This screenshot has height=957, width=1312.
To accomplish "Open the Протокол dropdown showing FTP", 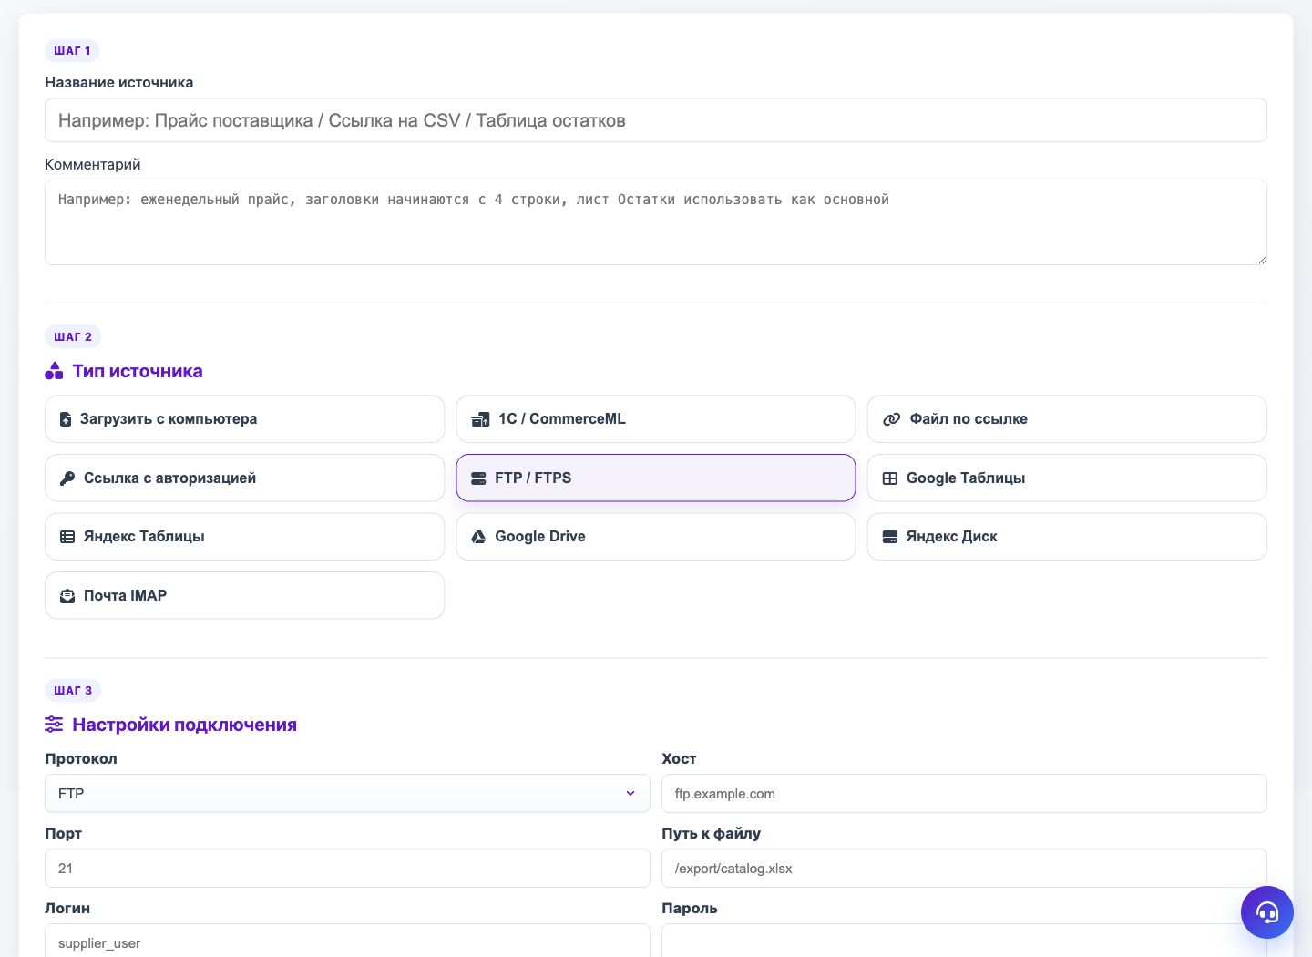I will click(x=347, y=794).
